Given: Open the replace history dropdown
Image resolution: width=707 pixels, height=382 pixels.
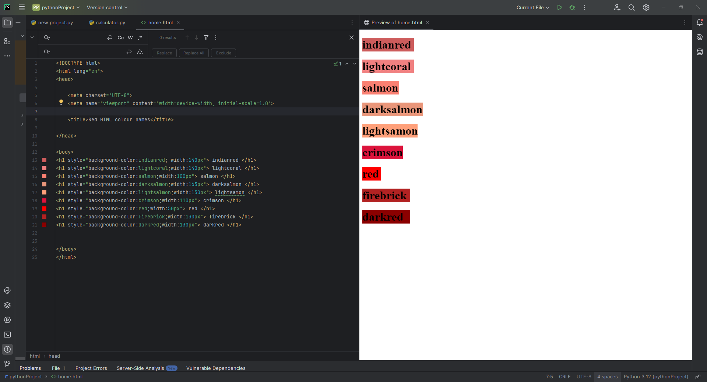Looking at the screenshot, I should pyautogui.click(x=47, y=52).
